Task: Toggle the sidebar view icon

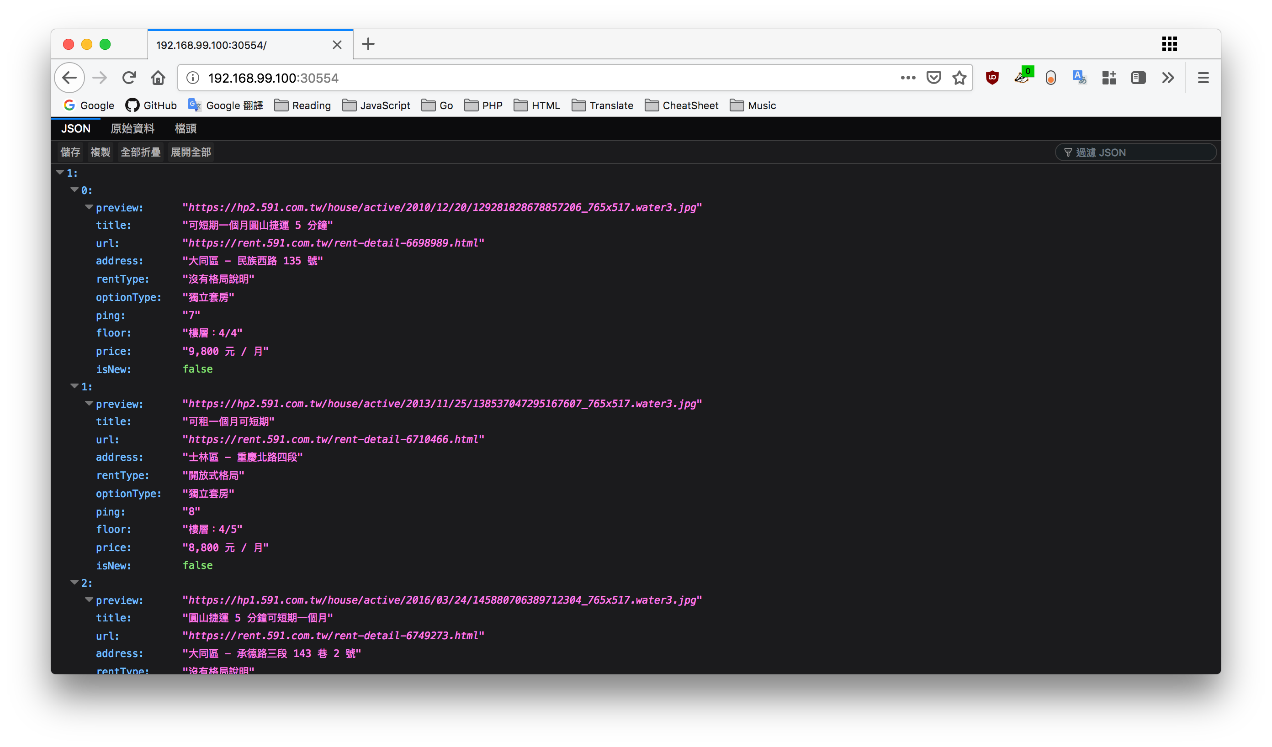Action: point(1138,78)
